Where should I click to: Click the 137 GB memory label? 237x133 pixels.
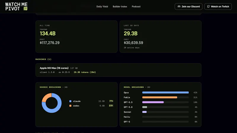[74, 68]
